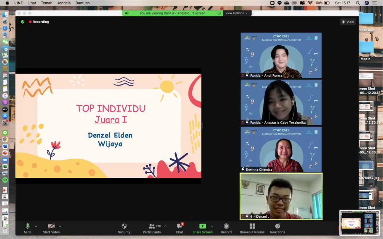383x239 pixels.
Task: Open the View Options dropdown
Action: pyautogui.click(x=237, y=13)
